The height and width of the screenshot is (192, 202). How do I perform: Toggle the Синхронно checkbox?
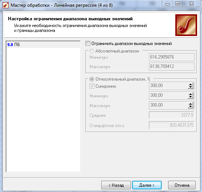pos(92,86)
